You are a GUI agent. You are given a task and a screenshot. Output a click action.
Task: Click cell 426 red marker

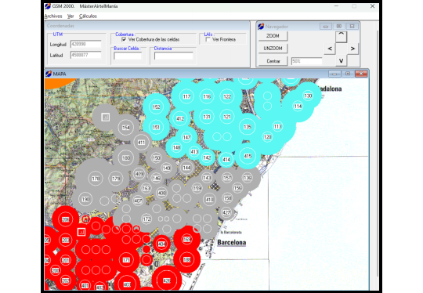pos(167,280)
